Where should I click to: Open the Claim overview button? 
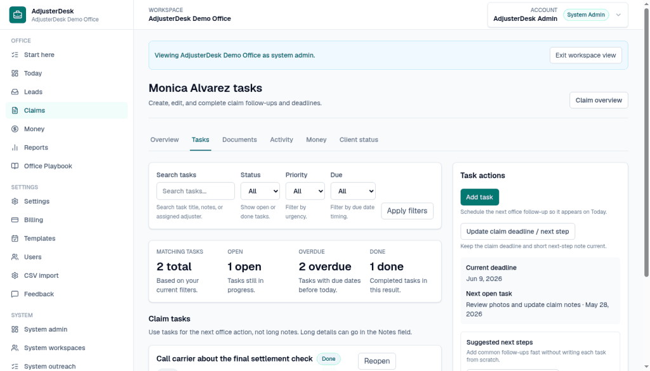(x=599, y=100)
